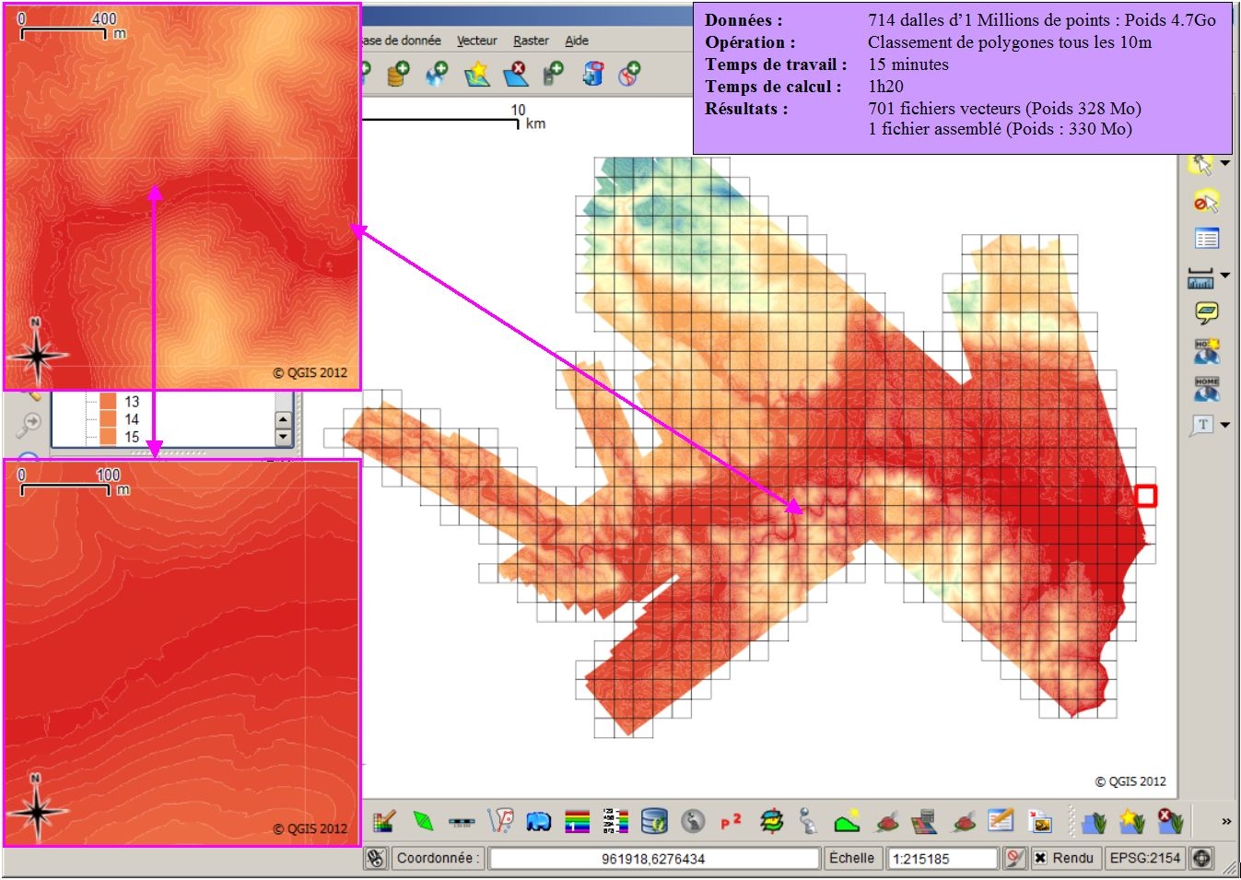Viewport: 1241px width, 880px height.
Task: Select the feature selection arrow tool
Action: pyautogui.click(x=1201, y=164)
